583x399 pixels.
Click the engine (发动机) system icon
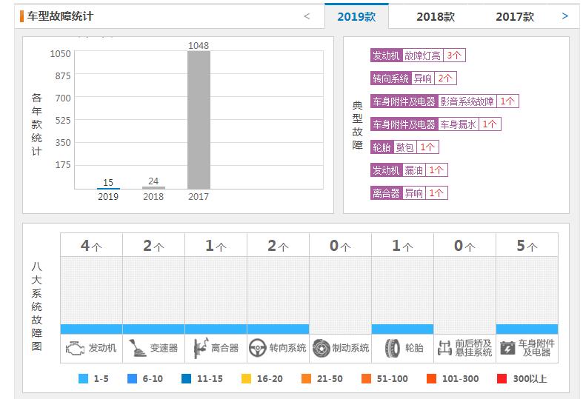(75, 349)
